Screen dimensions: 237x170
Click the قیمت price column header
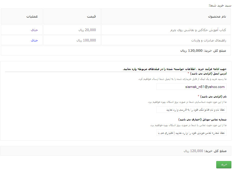tap(91, 17)
